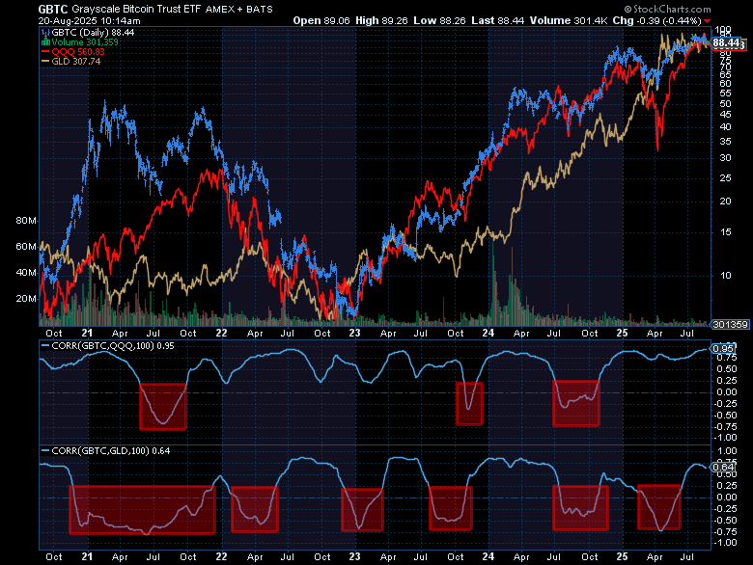Click the -0.50 level in the GBTC/QQQ correlation panel

click(x=725, y=416)
